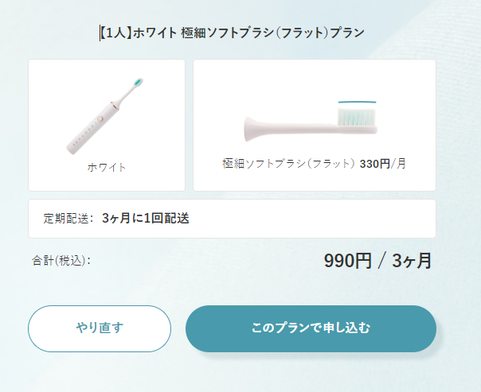
Task: Click the 330円/月 monthly price
Action: click(x=383, y=164)
